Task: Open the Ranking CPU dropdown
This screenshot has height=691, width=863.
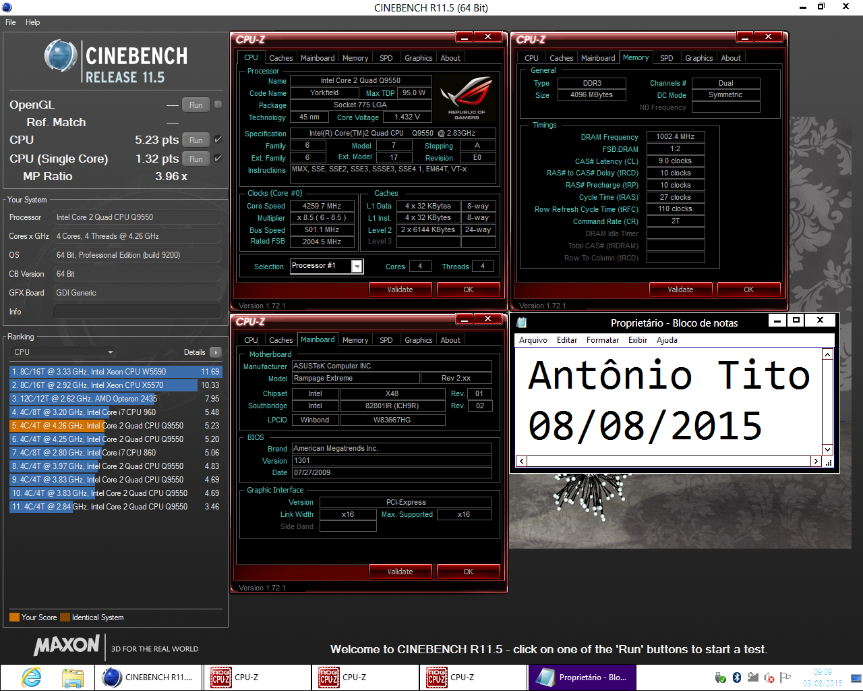Action: [63, 352]
